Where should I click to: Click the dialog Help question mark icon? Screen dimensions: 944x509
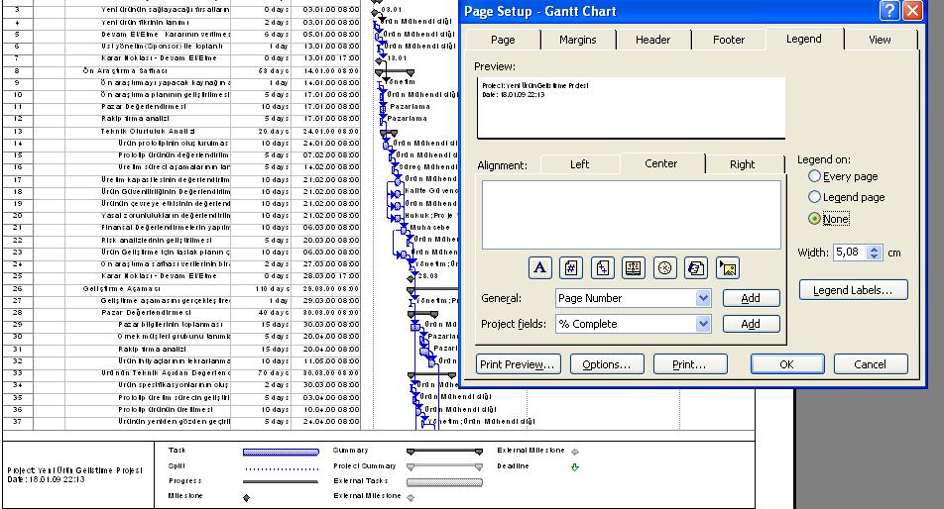pos(889,12)
